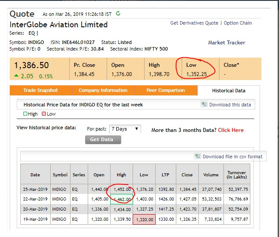Click the highlighted 1,320.00 low cell
The width and height of the screenshot is (279, 237).
[x=144, y=219]
